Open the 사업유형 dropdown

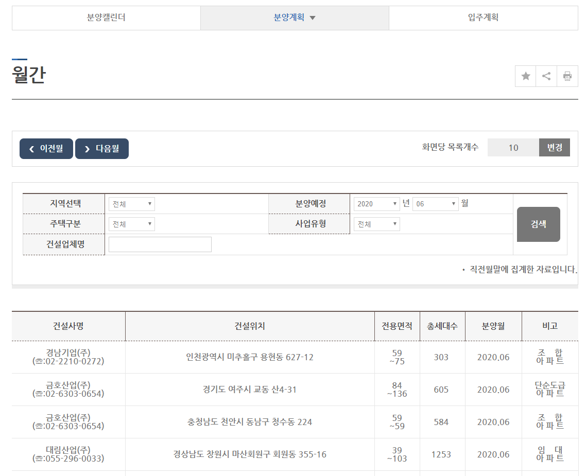[x=377, y=224]
